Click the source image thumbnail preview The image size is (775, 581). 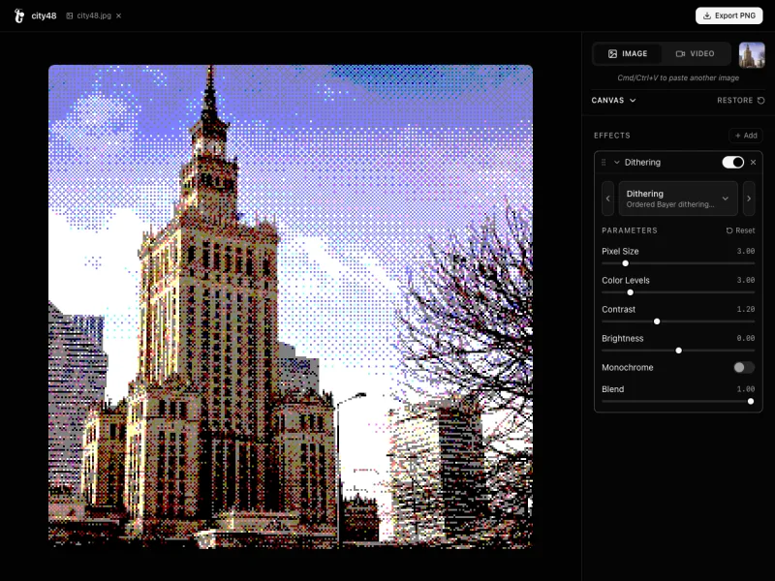pos(752,55)
